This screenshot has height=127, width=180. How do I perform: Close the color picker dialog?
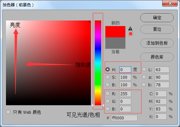coord(170,3)
